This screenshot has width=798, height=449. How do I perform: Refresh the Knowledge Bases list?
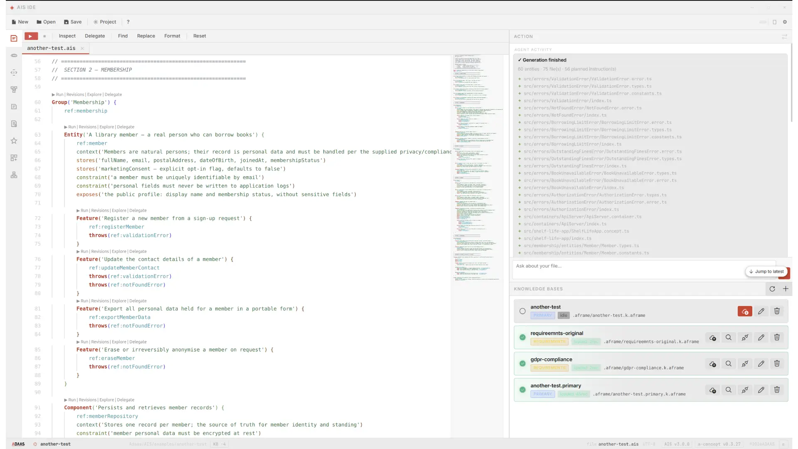(x=772, y=289)
